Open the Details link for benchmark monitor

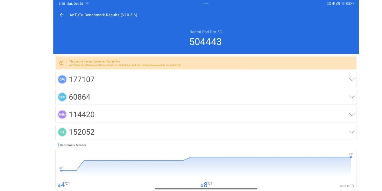(x=347, y=186)
